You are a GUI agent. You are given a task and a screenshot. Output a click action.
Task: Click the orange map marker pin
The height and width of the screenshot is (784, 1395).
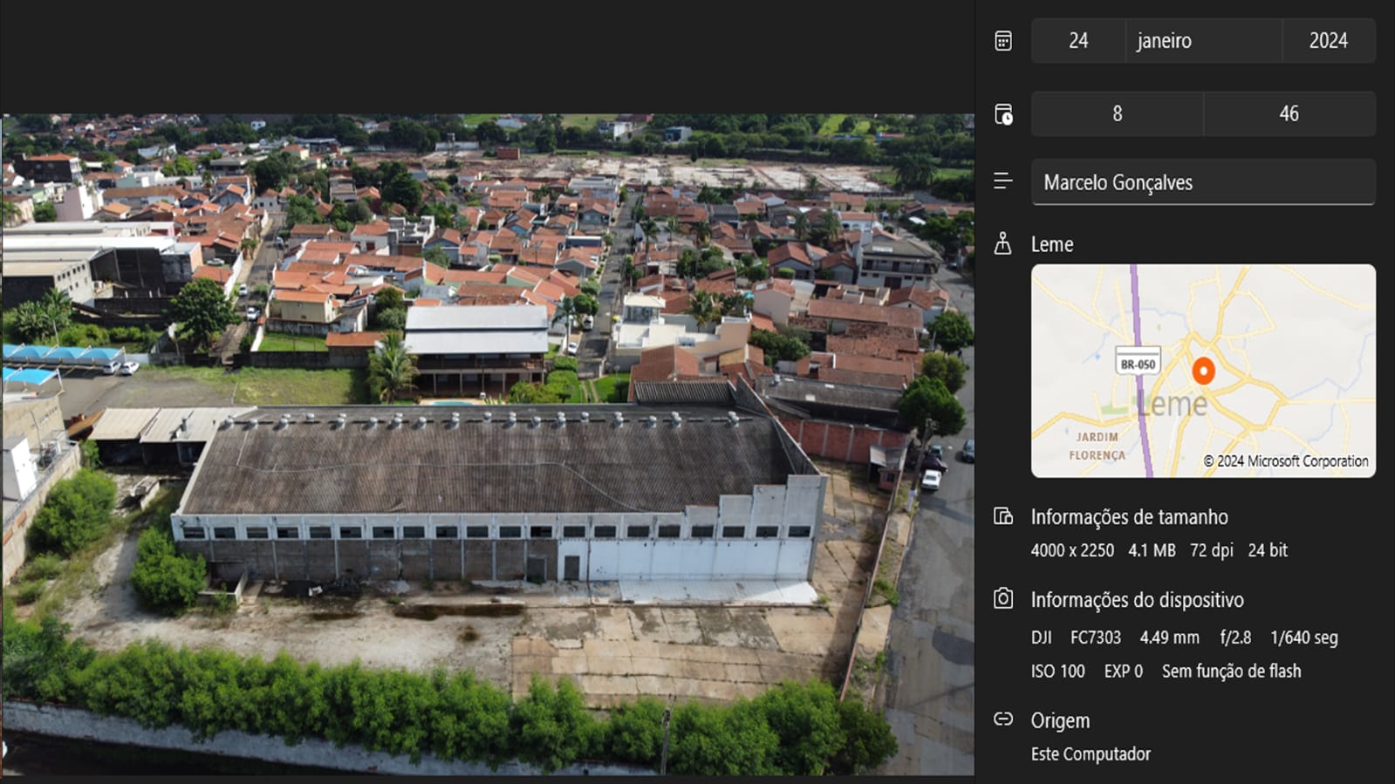tap(1203, 371)
